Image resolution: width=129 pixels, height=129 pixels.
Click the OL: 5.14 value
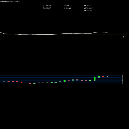[x=88, y=11]
